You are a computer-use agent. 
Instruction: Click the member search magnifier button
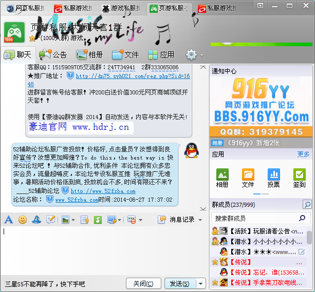307,205
